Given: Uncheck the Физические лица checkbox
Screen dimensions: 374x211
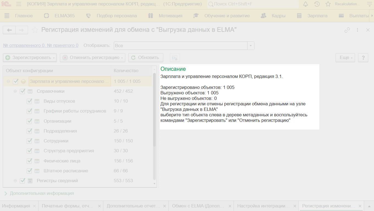Looking at the screenshot, I should click(29, 161).
